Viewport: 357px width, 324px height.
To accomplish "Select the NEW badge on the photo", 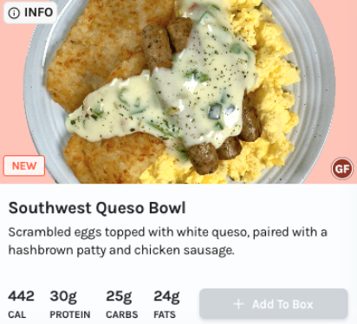I will (24, 165).
